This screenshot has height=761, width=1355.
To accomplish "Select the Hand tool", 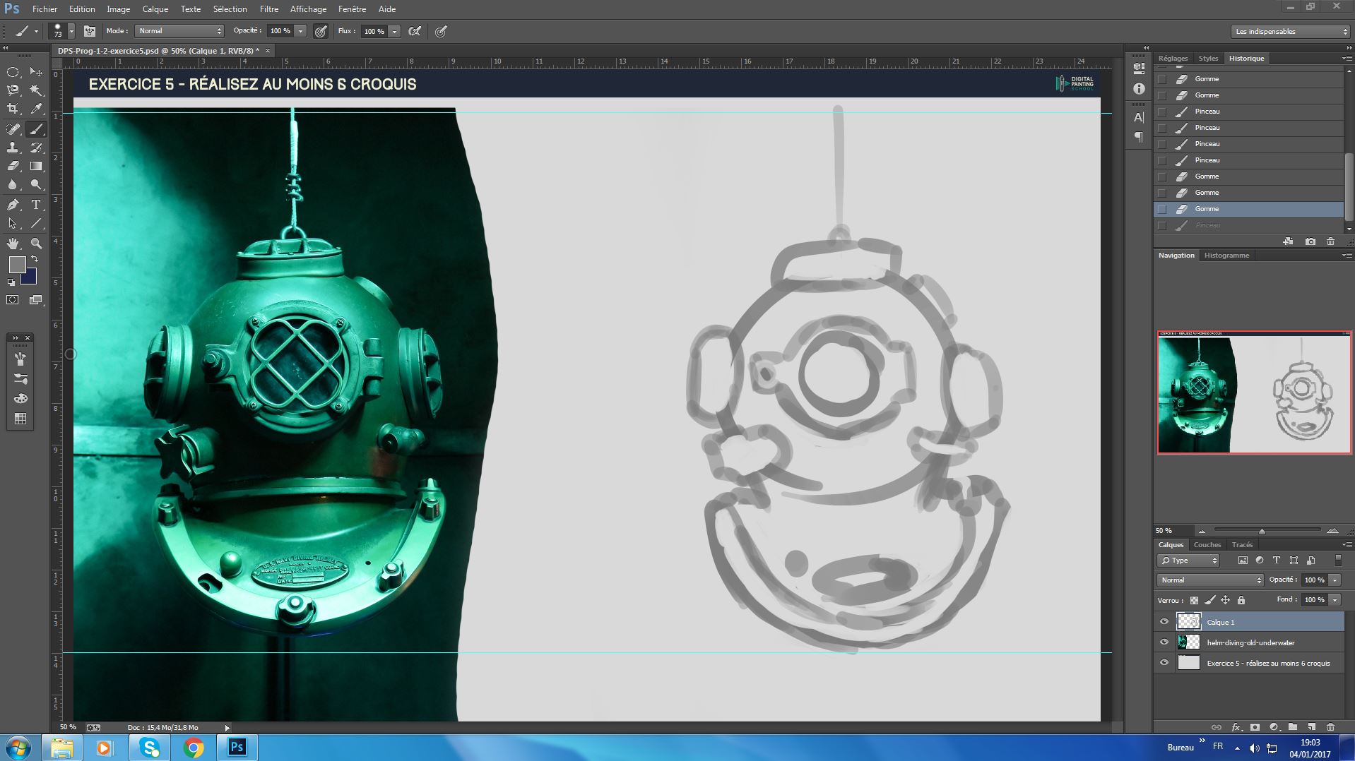I will click(x=13, y=244).
